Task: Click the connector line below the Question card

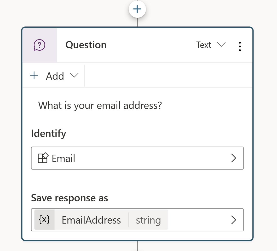Action: point(137,246)
